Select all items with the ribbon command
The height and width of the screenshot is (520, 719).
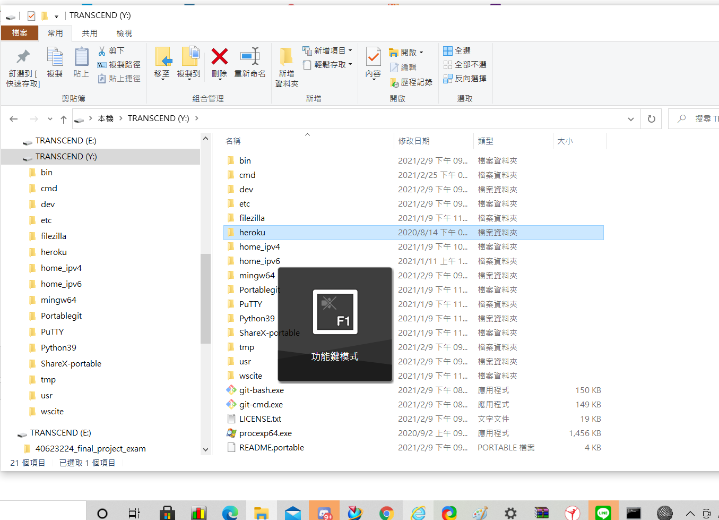[457, 51]
